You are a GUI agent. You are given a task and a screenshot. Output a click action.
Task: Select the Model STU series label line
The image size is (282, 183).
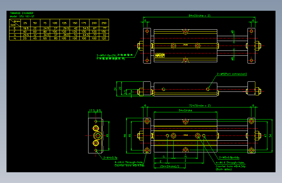point(22,16)
